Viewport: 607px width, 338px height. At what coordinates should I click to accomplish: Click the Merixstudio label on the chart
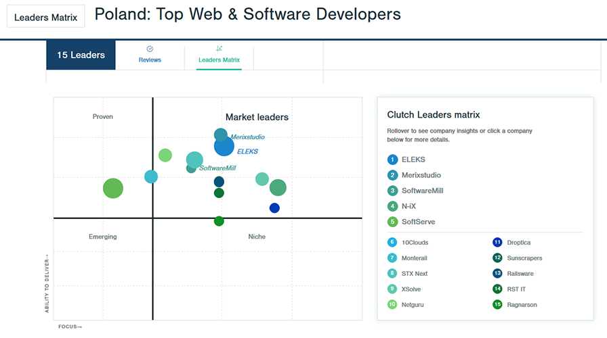pyautogui.click(x=248, y=137)
